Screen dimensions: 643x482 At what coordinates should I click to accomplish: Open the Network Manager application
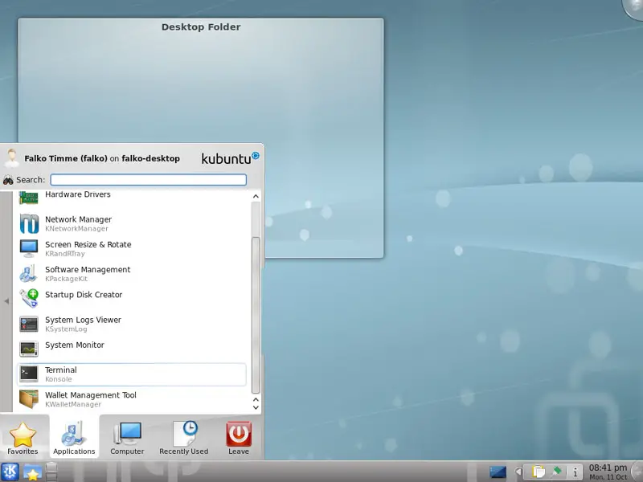[78, 223]
